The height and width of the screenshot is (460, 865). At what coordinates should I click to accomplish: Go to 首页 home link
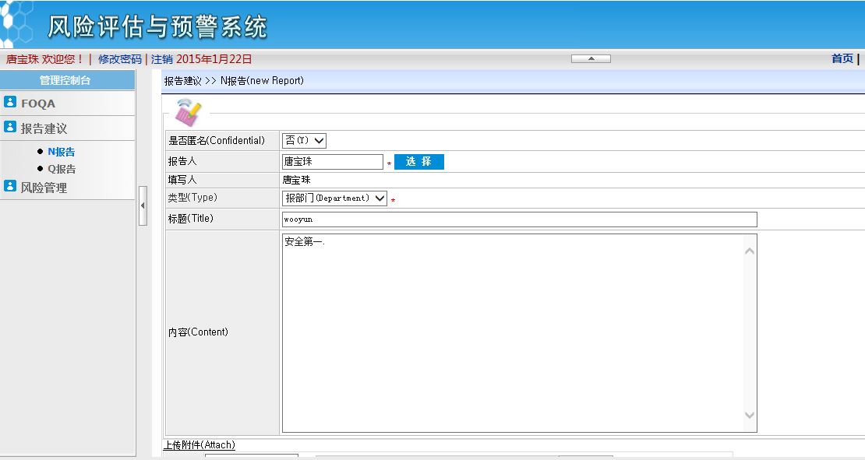842,58
